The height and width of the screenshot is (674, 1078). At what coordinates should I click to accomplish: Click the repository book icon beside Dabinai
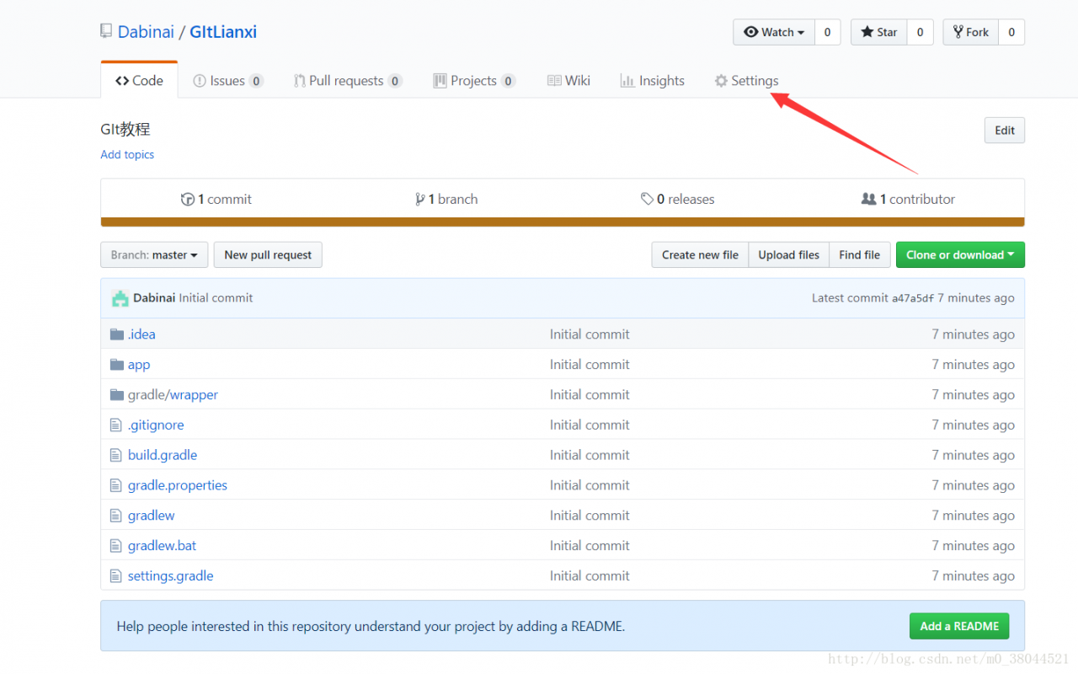coord(106,32)
